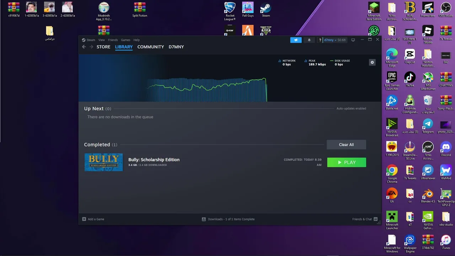The height and width of the screenshot is (256, 455).
Task: Select Wallpaper Engine desktop icon
Action: (410, 244)
